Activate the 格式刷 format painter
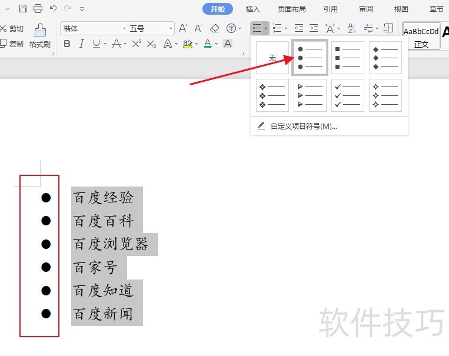The image size is (449, 356). (40, 36)
